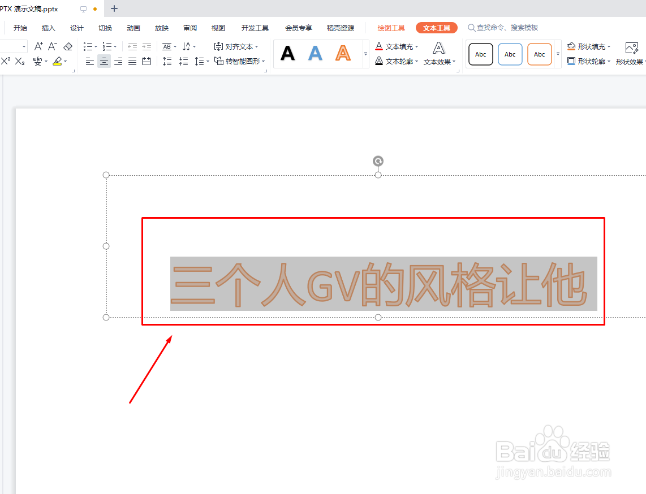
Task: Click the bullet list icon
Action: [x=88, y=46]
